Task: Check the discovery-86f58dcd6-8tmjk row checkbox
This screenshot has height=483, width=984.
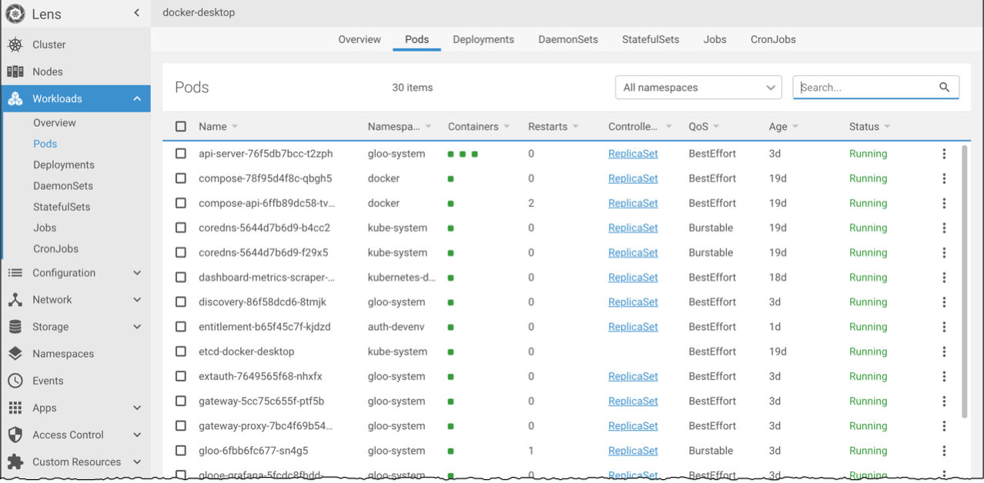Action: [x=181, y=302]
